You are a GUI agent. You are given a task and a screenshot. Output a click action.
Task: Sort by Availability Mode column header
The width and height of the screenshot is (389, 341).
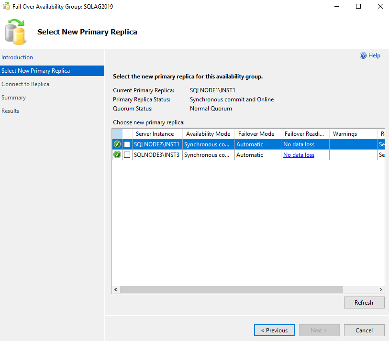tap(209, 134)
